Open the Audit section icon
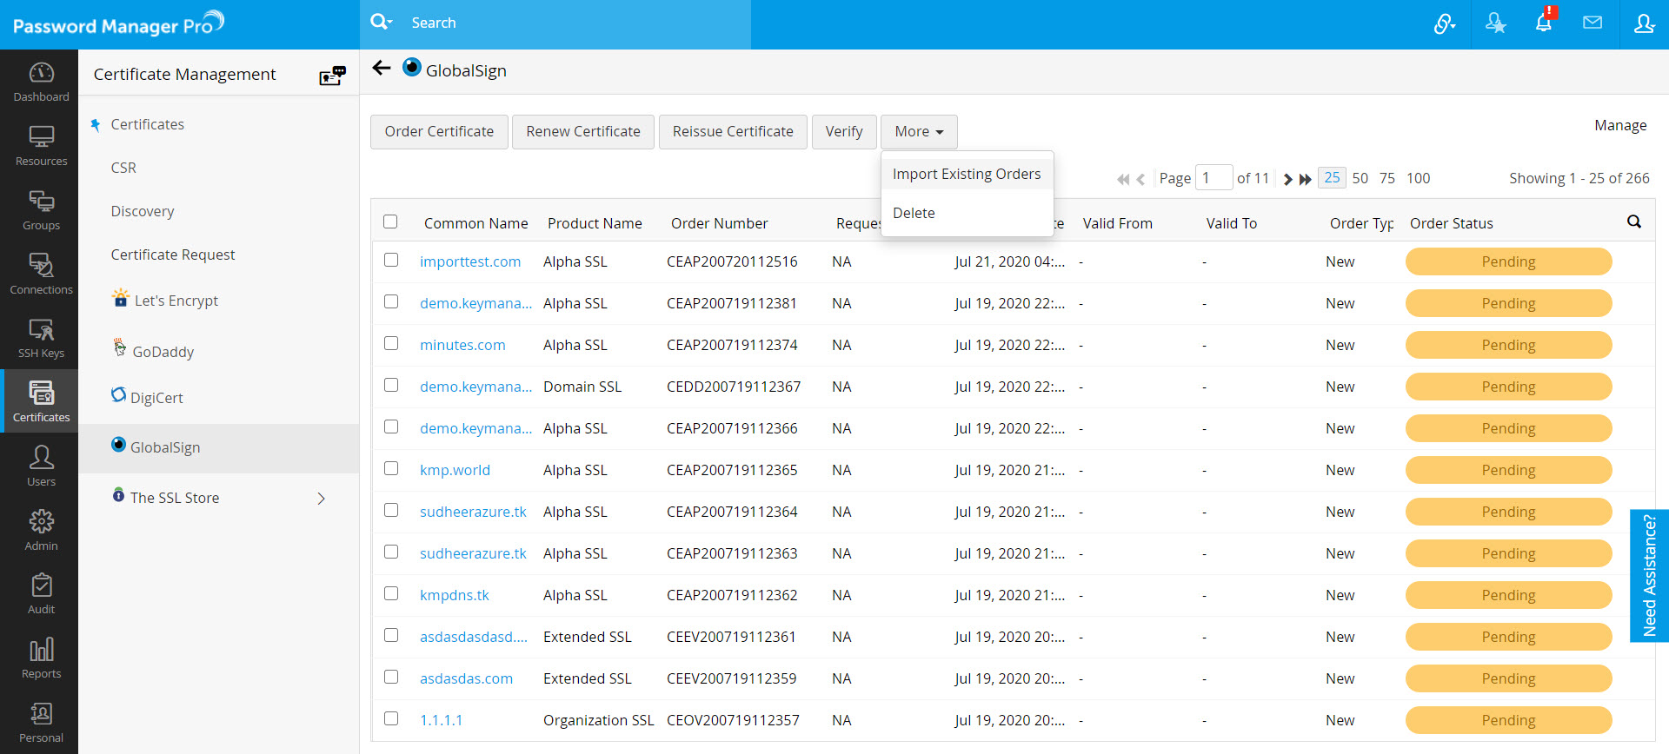 point(41,594)
